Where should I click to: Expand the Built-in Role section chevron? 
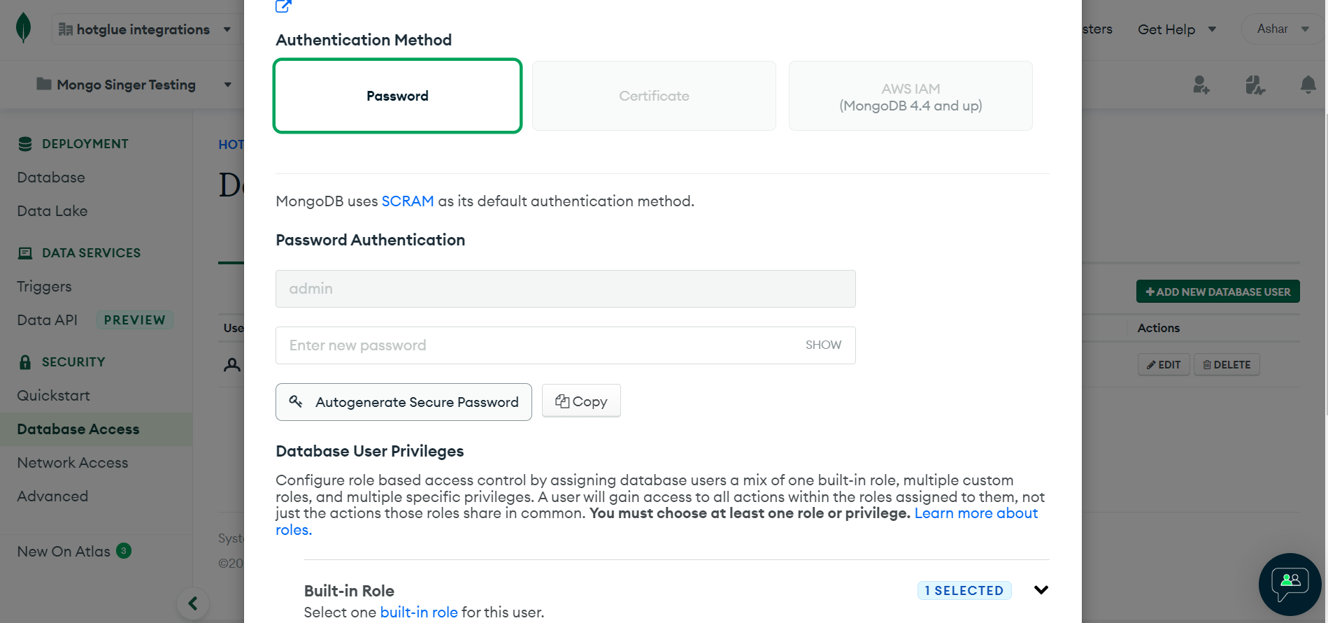(x=1041, y=590)
